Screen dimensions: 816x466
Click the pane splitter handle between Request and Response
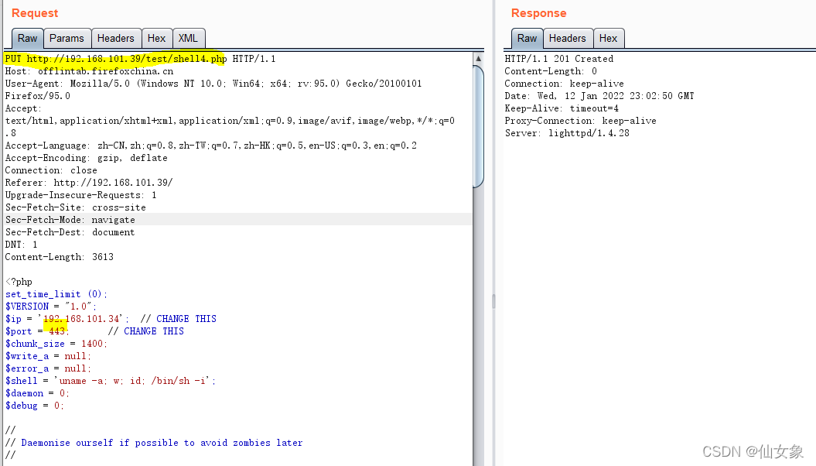[493, 301]
